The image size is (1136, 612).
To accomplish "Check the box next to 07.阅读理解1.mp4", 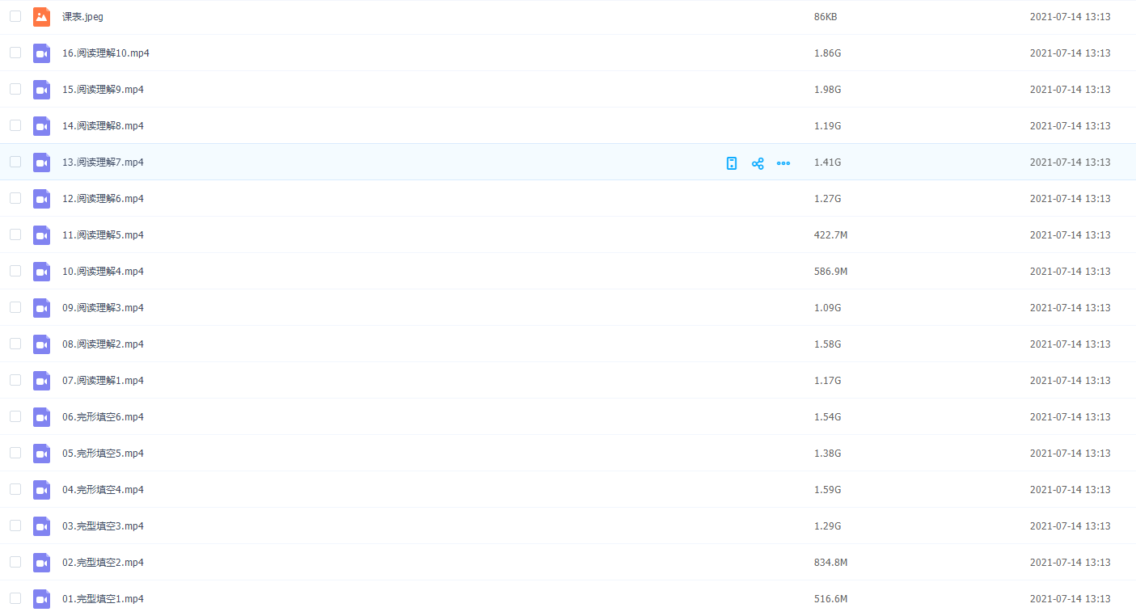I will pyautogui.click(x=15, y=380).
